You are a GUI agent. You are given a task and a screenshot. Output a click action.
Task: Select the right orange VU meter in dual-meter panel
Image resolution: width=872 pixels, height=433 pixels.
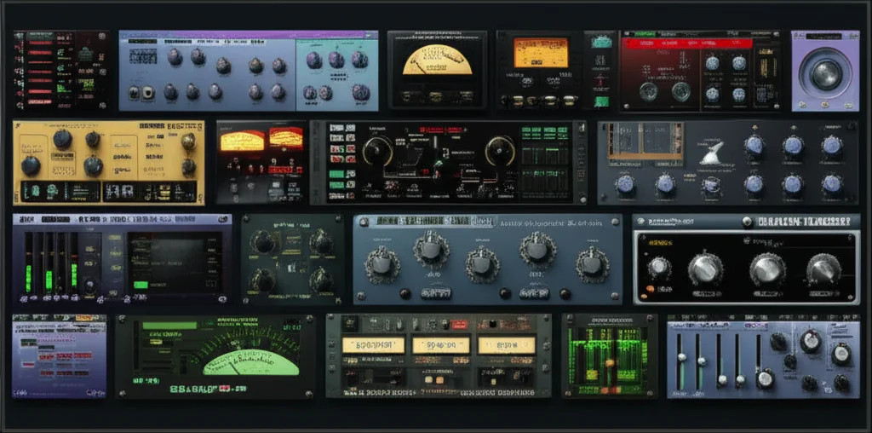(286, 138)
